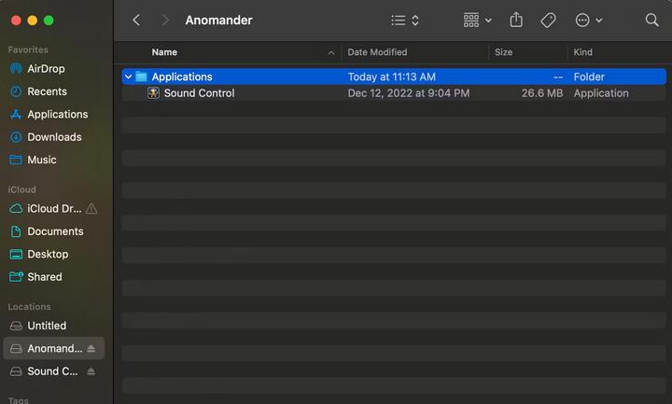Click the Locations section heading
Image resolution: width=672 pixels, height=404 pixels.
coord(29,307)
